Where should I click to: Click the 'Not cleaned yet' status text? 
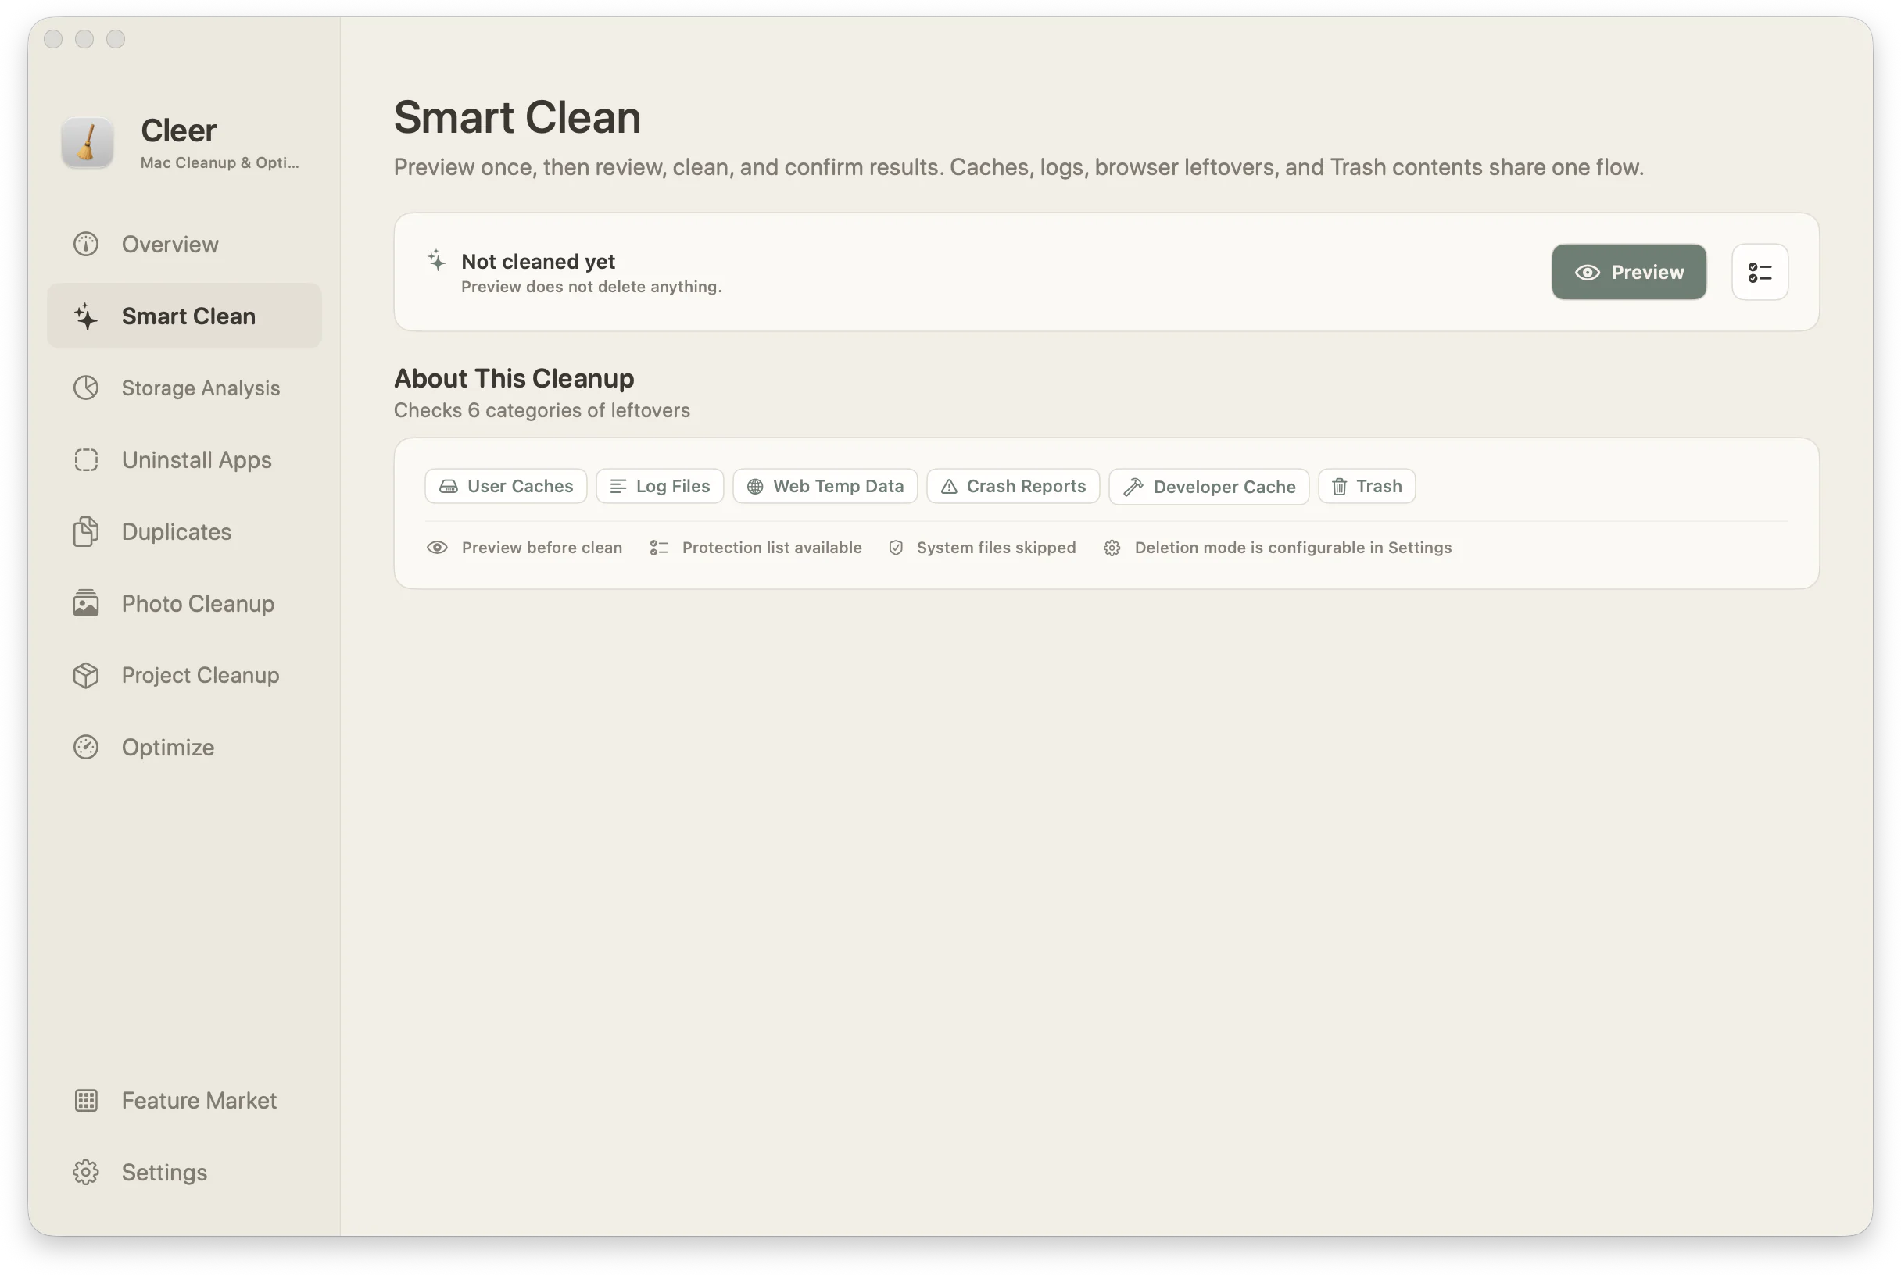538,261
